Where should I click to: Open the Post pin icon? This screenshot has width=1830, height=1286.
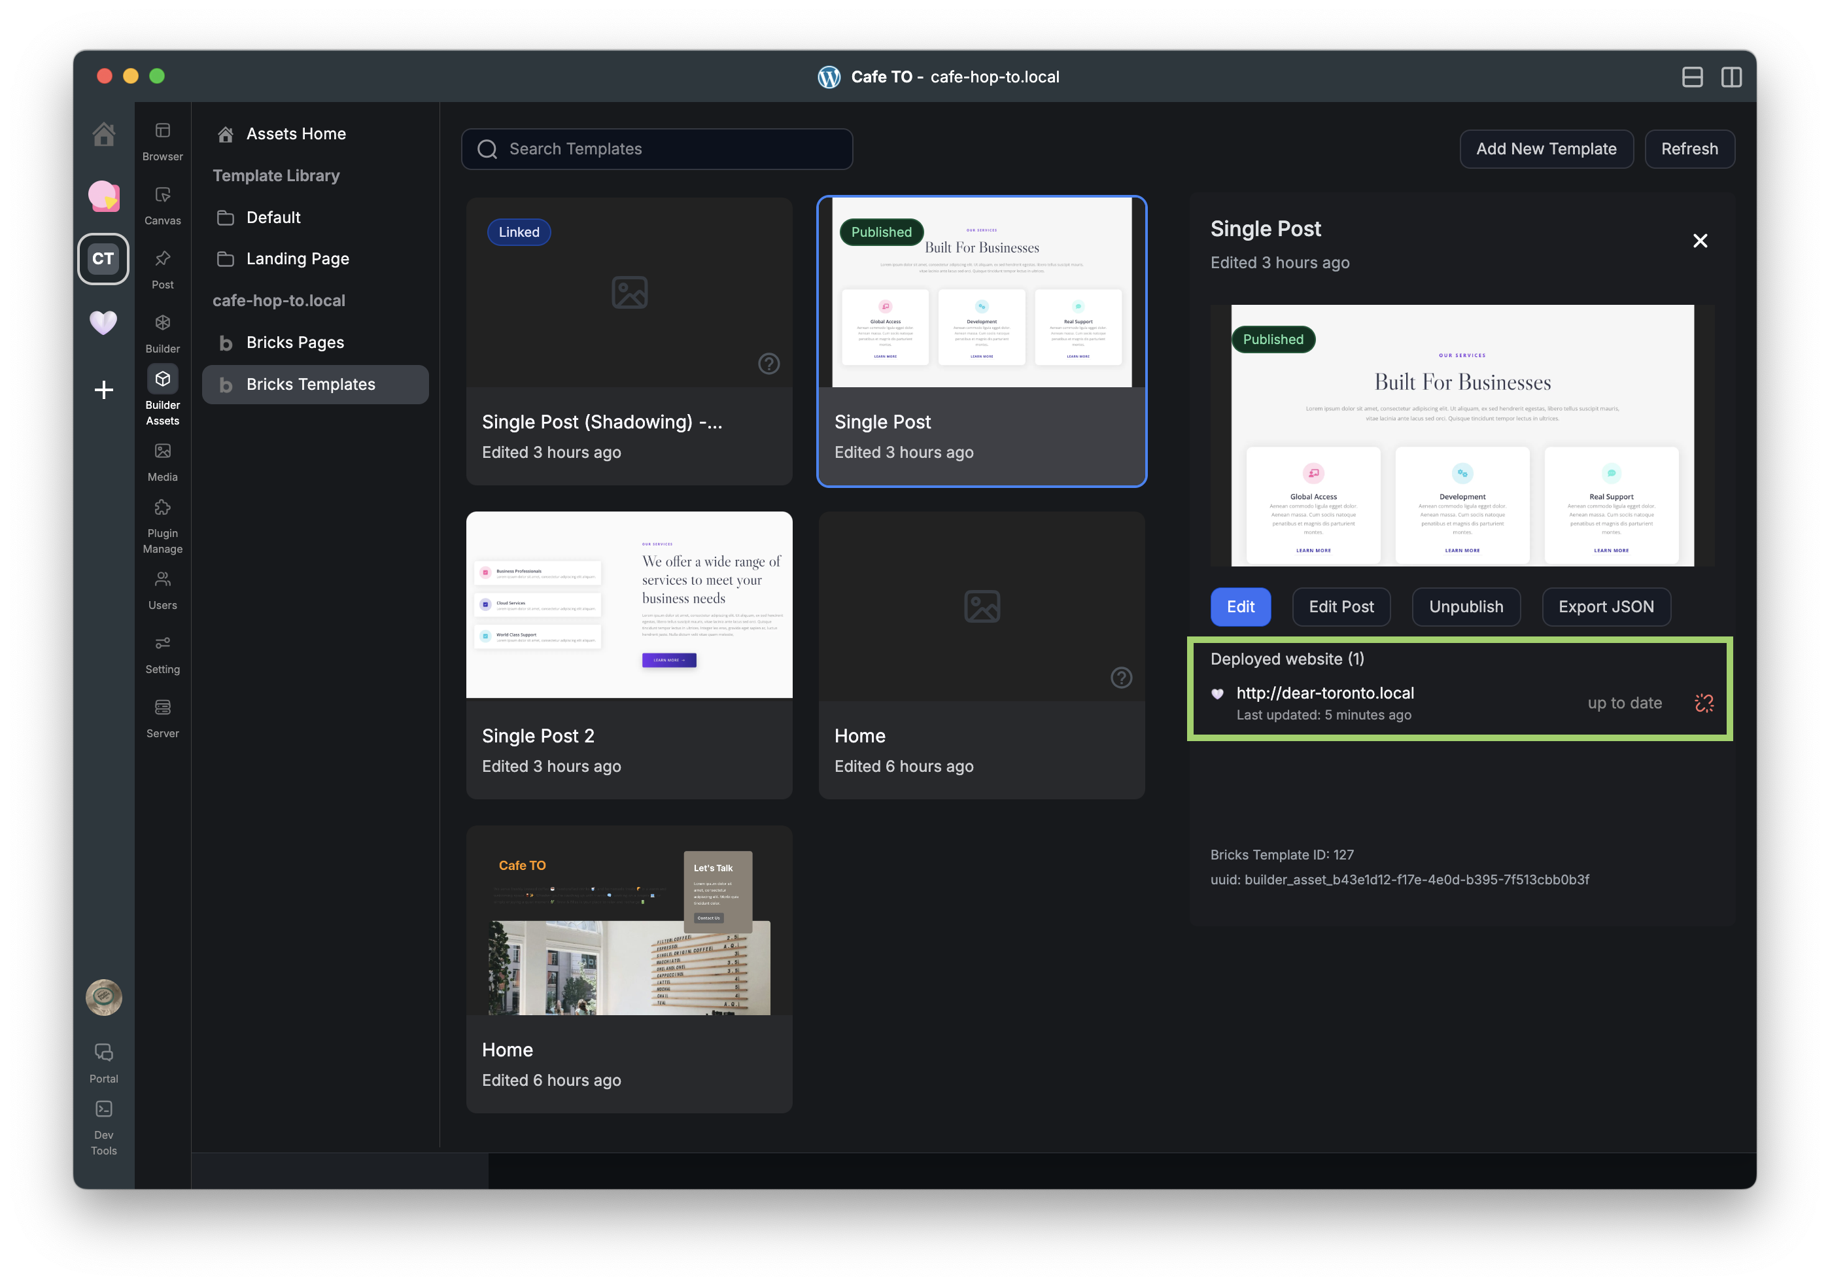pyautogui.click(x=163, y=259)
